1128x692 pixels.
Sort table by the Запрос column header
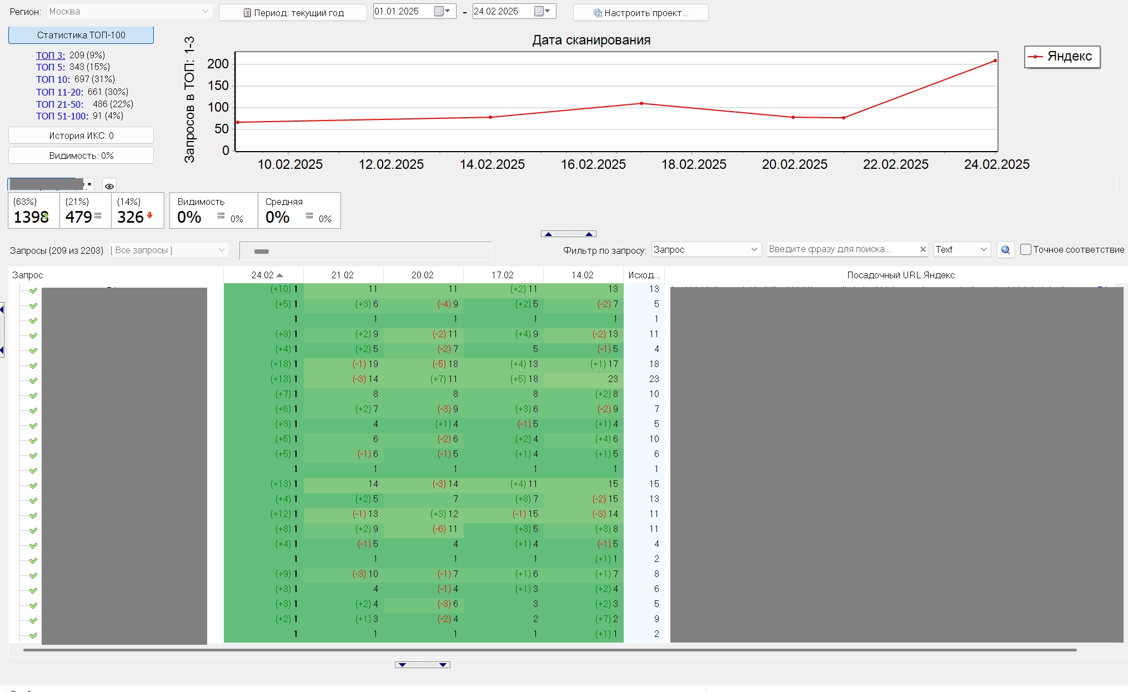116,275
